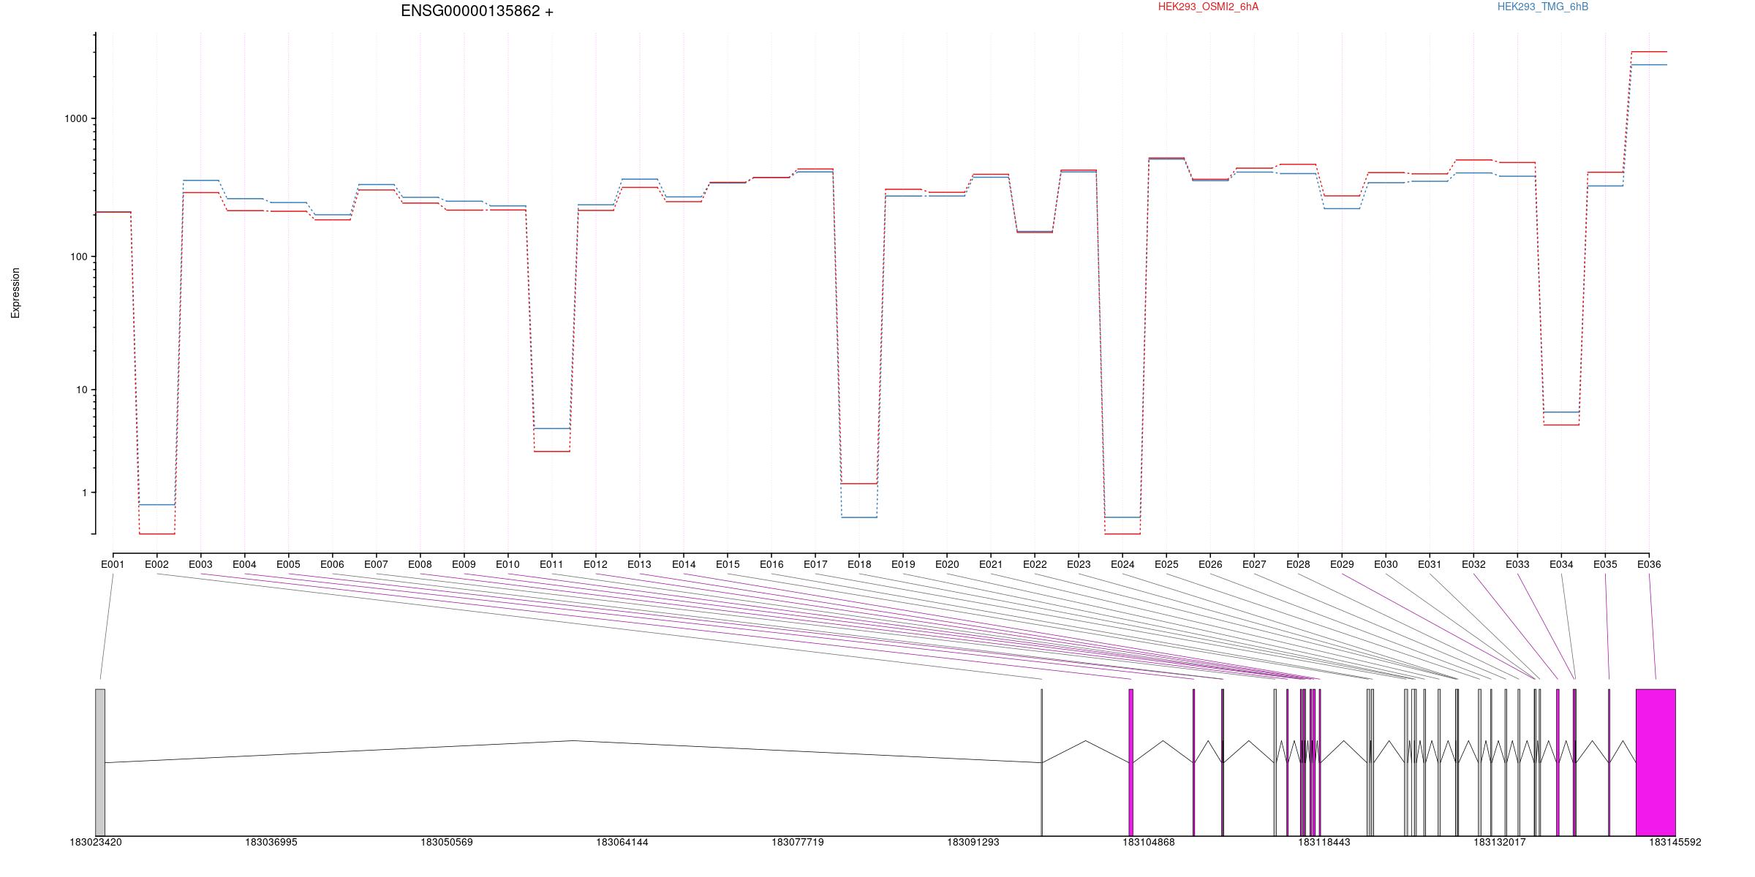Click the gene title ENSG00000135862 +
The image size is (1755, 877).
pos(477,11)
